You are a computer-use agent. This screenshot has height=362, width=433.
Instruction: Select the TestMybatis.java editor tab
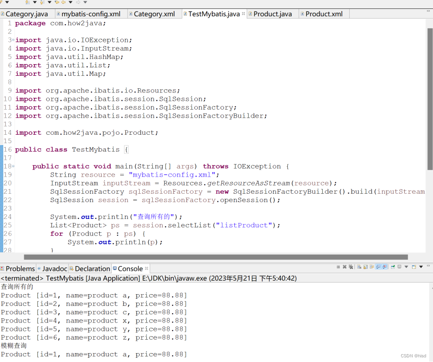(214, 14)
